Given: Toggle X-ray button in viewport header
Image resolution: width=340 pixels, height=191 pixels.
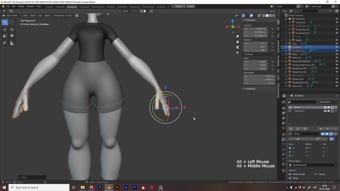Looking at the screenshot, I should click(259, 15).
